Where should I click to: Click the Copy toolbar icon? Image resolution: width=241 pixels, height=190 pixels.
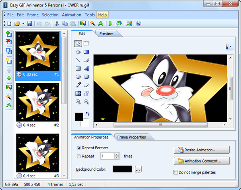click(65, 23)
